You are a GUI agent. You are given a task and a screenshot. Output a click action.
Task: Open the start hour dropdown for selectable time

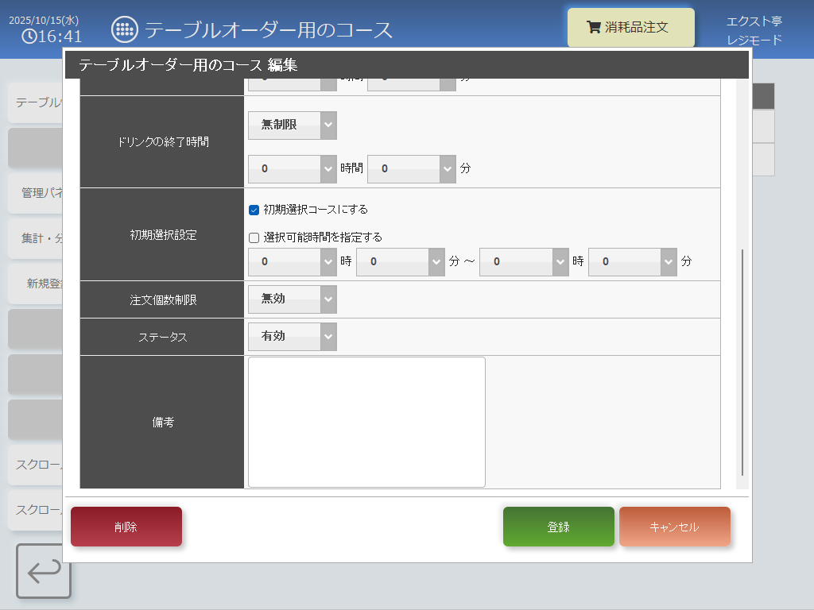click(292, 261)
